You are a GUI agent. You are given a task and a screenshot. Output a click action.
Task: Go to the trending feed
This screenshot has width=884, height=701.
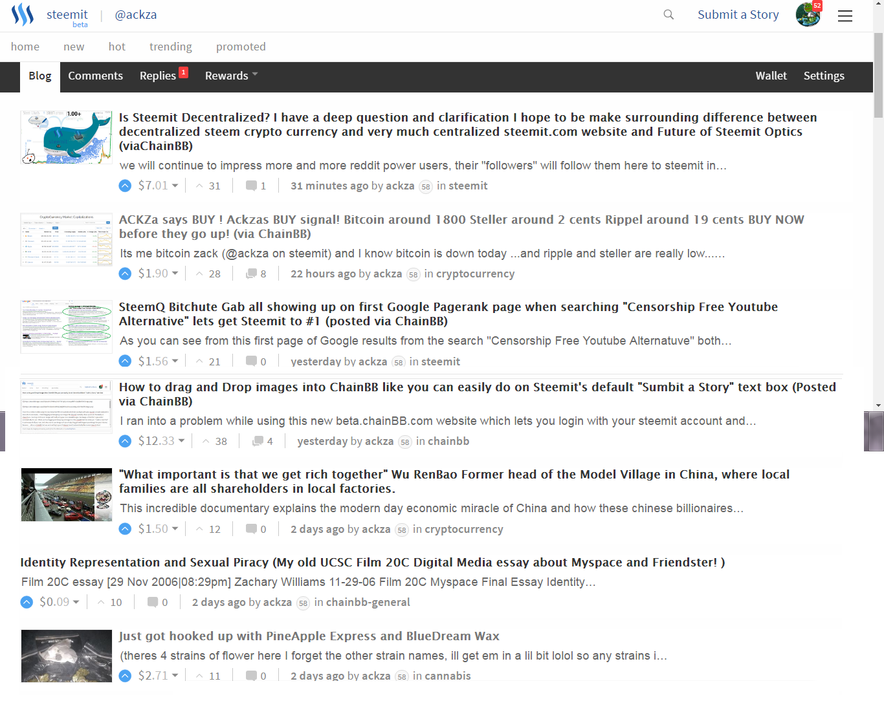coord(171,47)
